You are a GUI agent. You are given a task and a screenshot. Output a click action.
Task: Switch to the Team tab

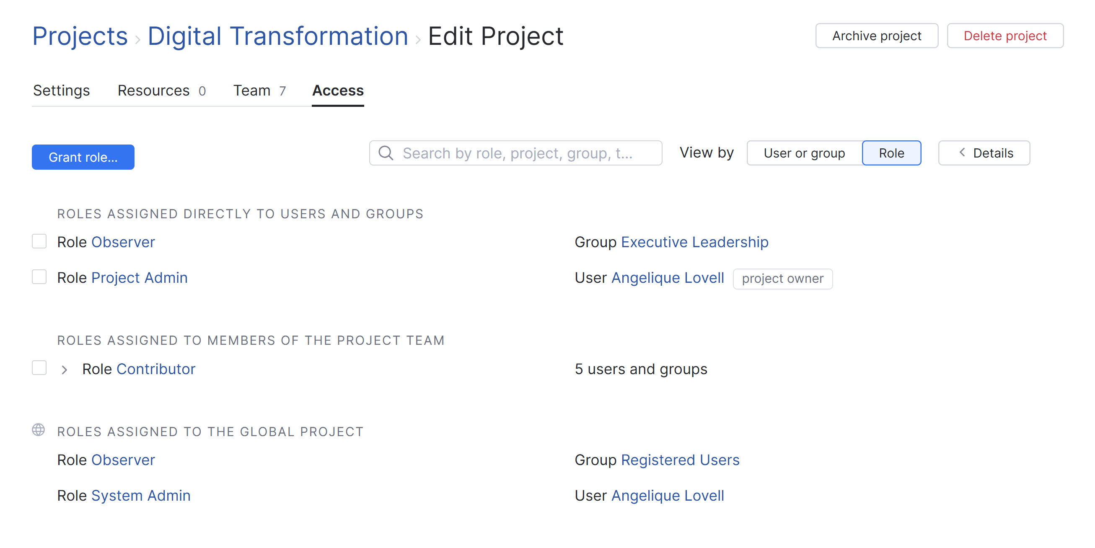coord(259,90)
